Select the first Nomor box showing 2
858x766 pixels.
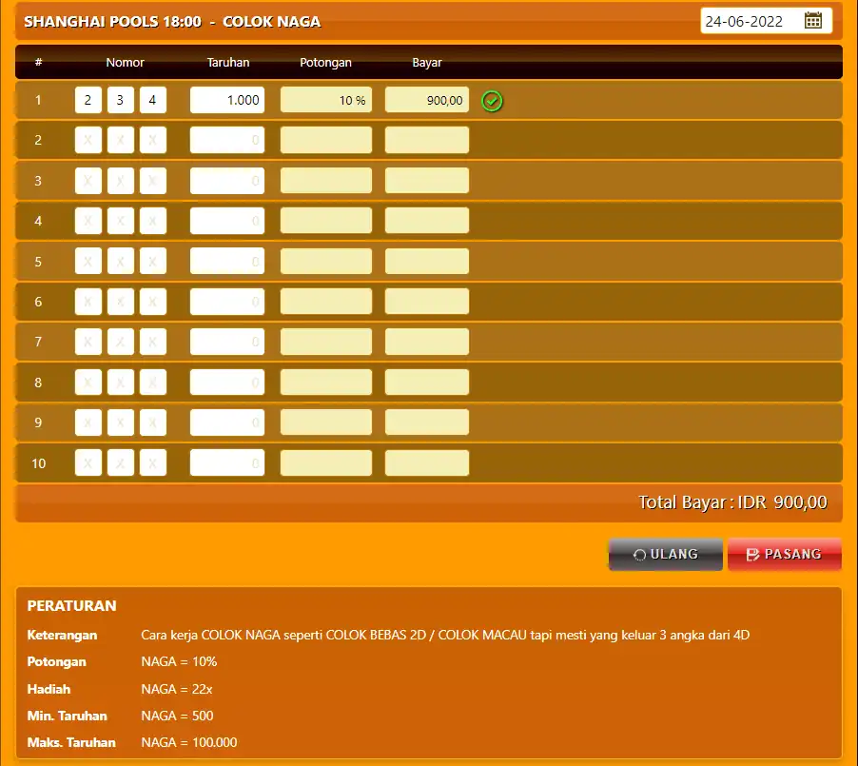[88, 100]
